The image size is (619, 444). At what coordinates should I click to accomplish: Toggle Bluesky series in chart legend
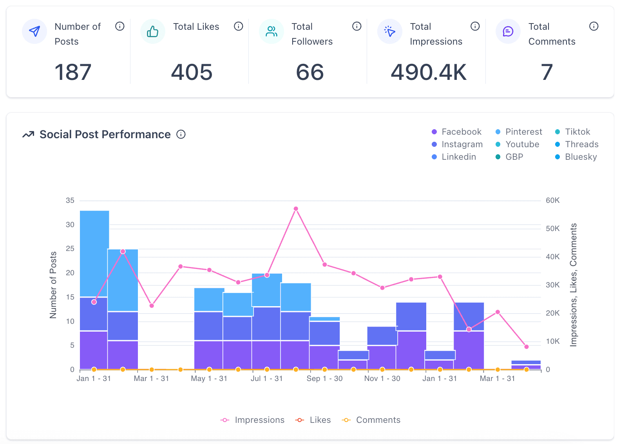[576, 157]
